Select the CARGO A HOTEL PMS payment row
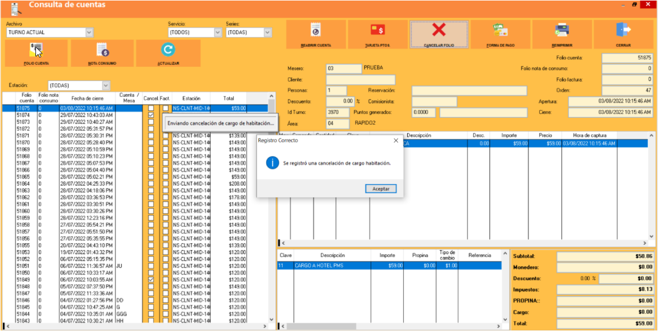Screen dimensions: 658x331 (x=389, y=265)
